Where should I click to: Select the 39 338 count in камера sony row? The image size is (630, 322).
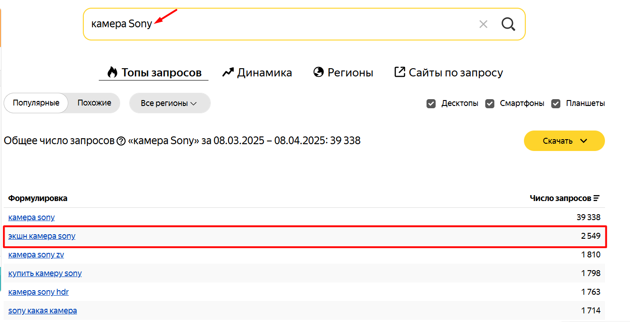[x=589, y=217]
